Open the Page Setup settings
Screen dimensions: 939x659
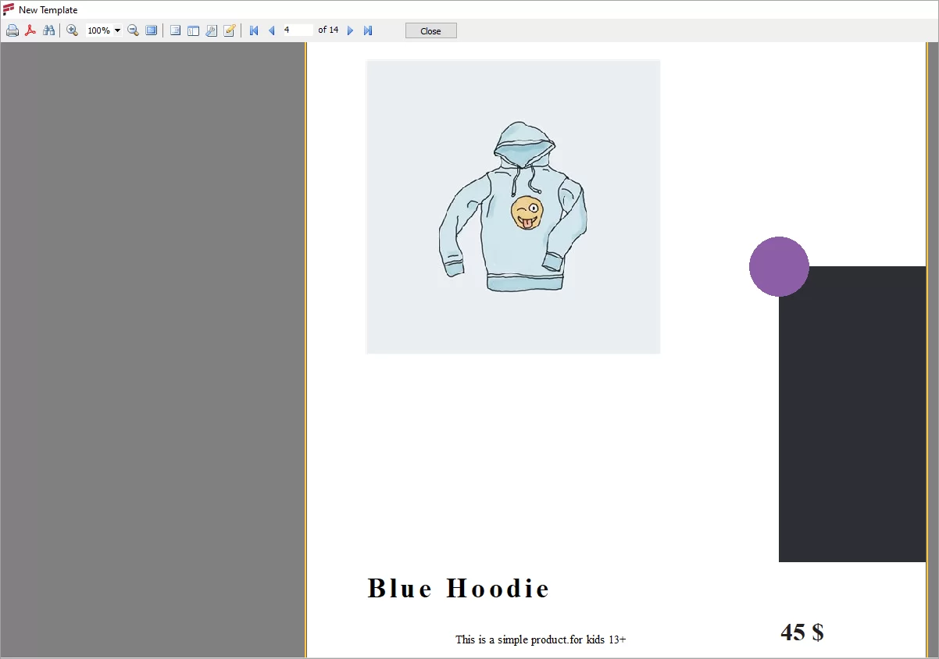[175, 30]
